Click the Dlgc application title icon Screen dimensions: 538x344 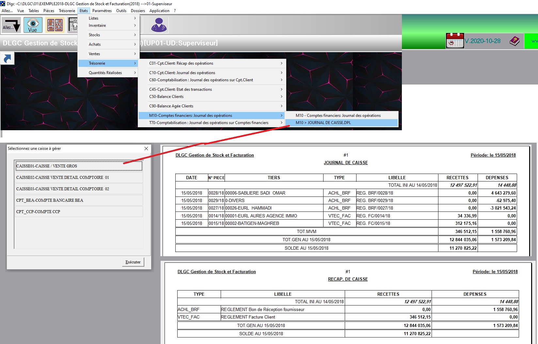(3, 4)
